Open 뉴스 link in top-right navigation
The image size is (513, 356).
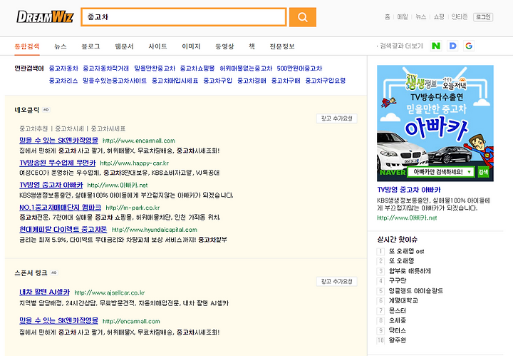(x=421, y=16)
